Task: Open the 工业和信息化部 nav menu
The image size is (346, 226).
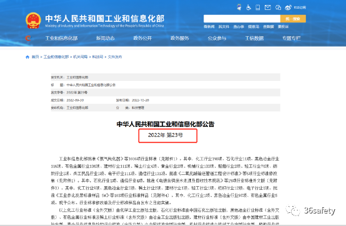Action: 61,39
